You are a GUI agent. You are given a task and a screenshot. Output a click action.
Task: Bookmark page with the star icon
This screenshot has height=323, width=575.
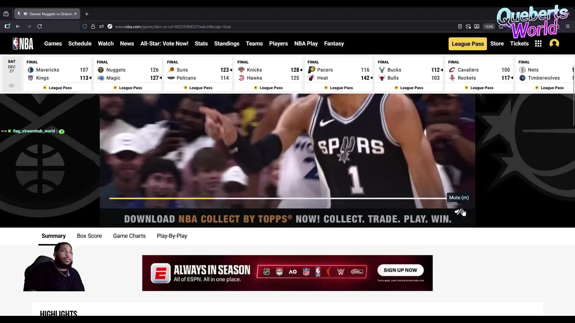coord(501,26)
